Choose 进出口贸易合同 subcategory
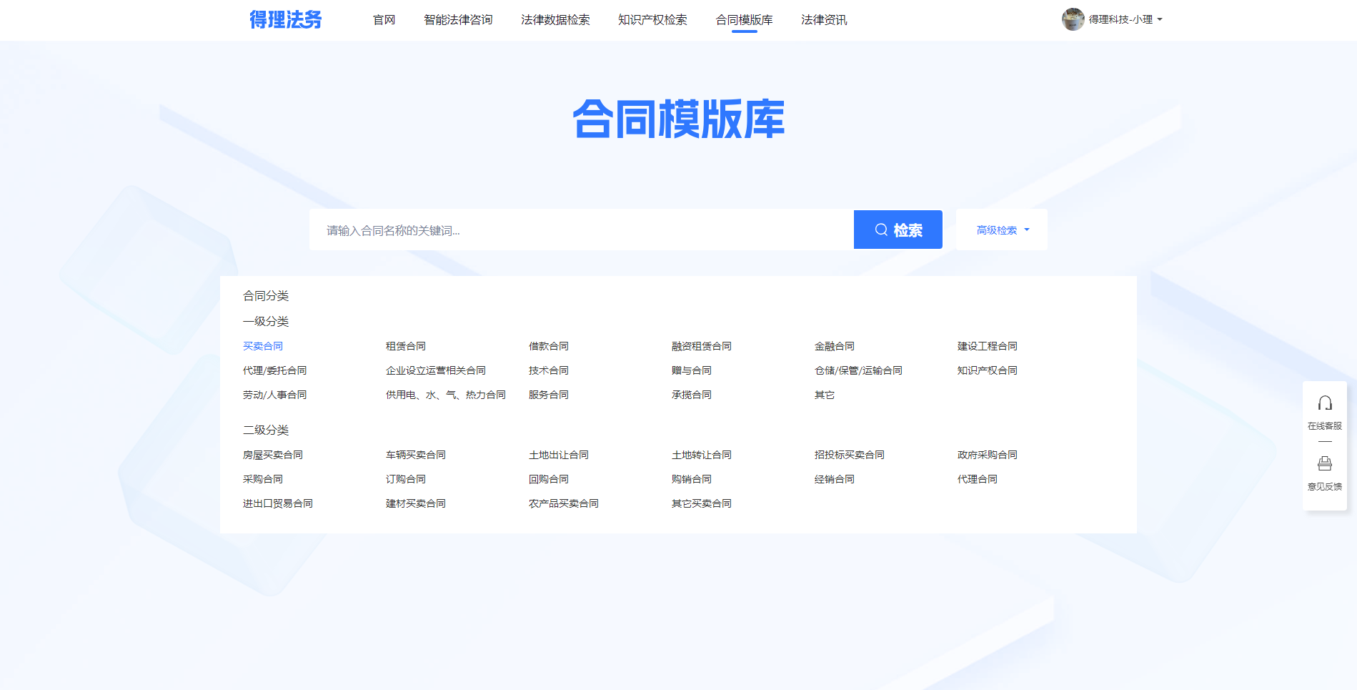 [x=278, y=503]
